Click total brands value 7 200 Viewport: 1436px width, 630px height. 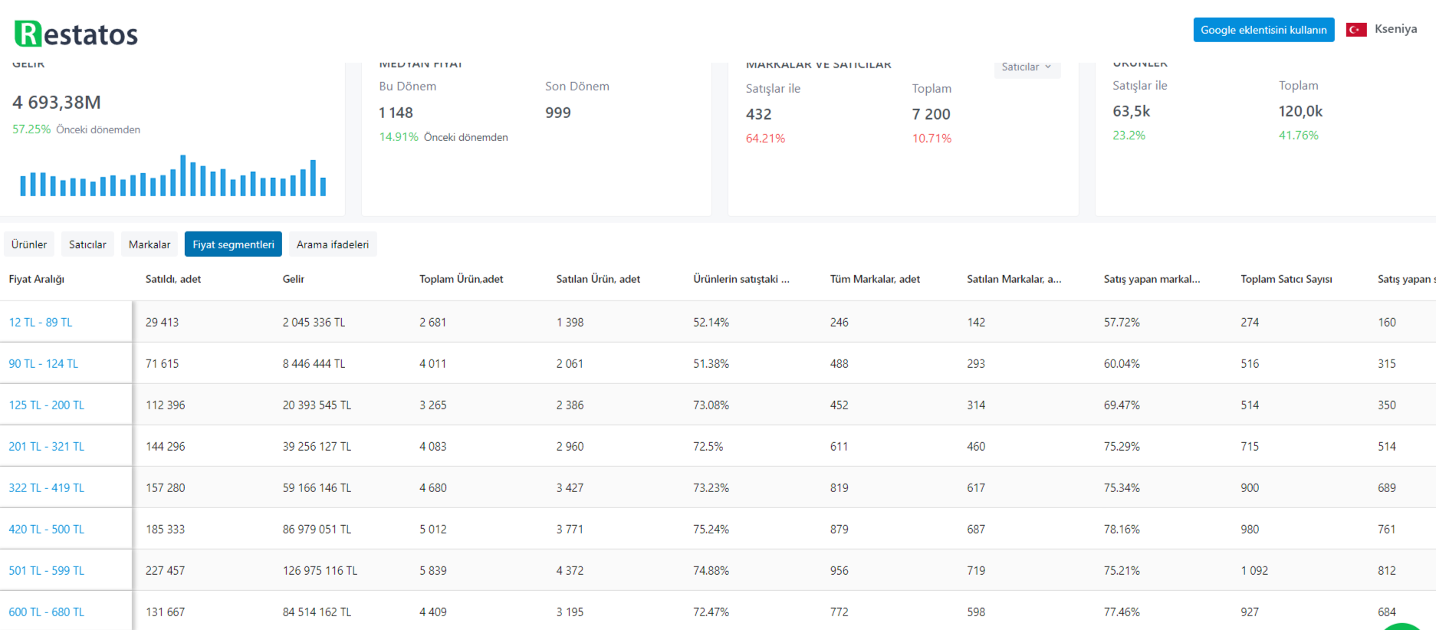click(x=931, y=114)
